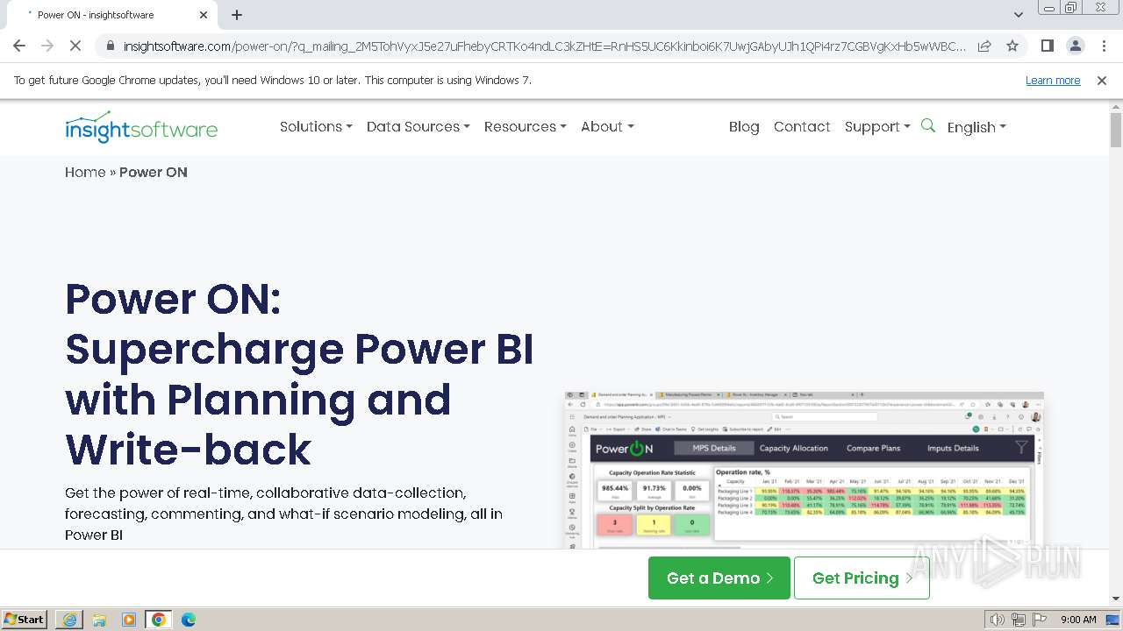
Task: Stop page loading with X button
Action: click(75, 46)
